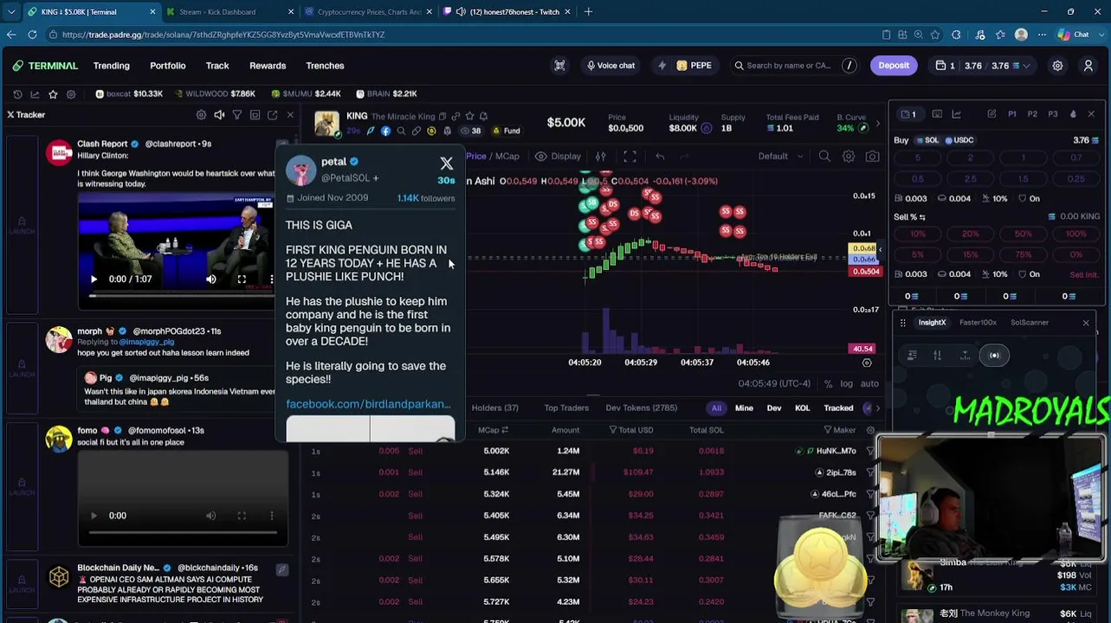Expand the wallet balance dropdown
The height and width of the screenshot is (623, 1111).
(x=1027, y=66)
